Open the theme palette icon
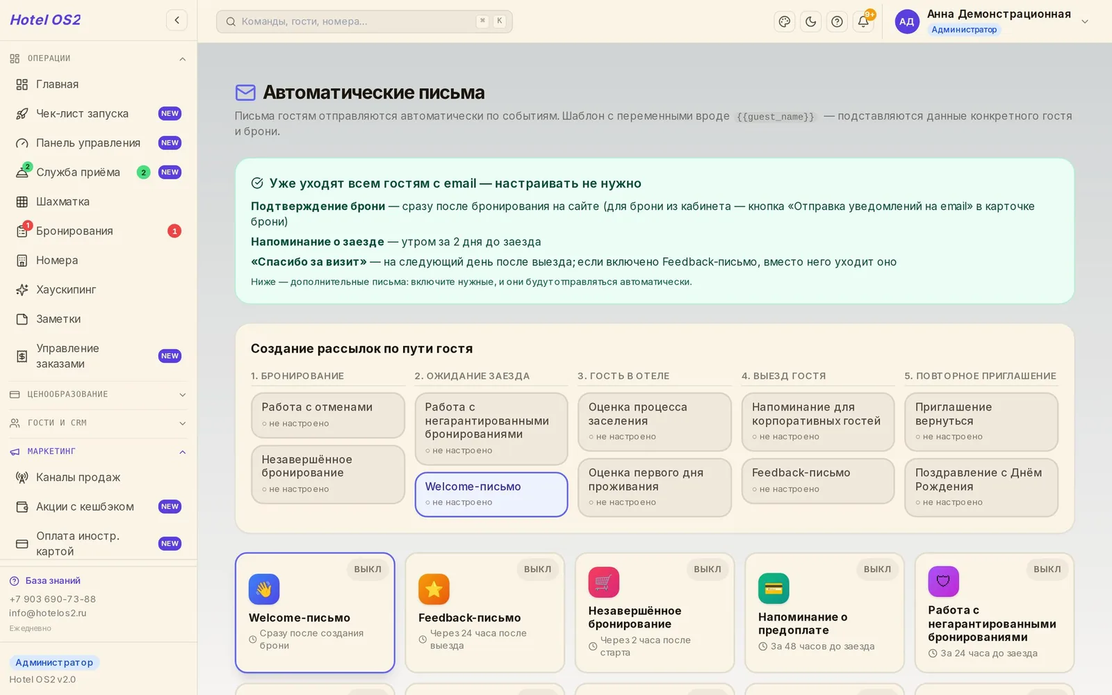Viewport: 1112px width, 695px height. coord(785,22)
